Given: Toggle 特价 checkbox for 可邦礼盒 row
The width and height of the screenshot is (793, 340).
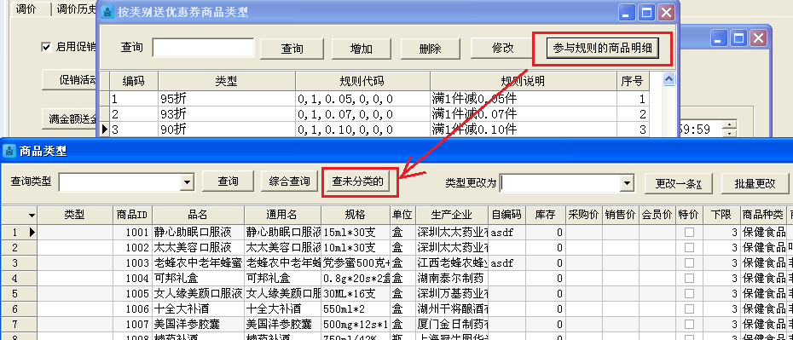Looking at the screenshot, I should coord(689,279).
